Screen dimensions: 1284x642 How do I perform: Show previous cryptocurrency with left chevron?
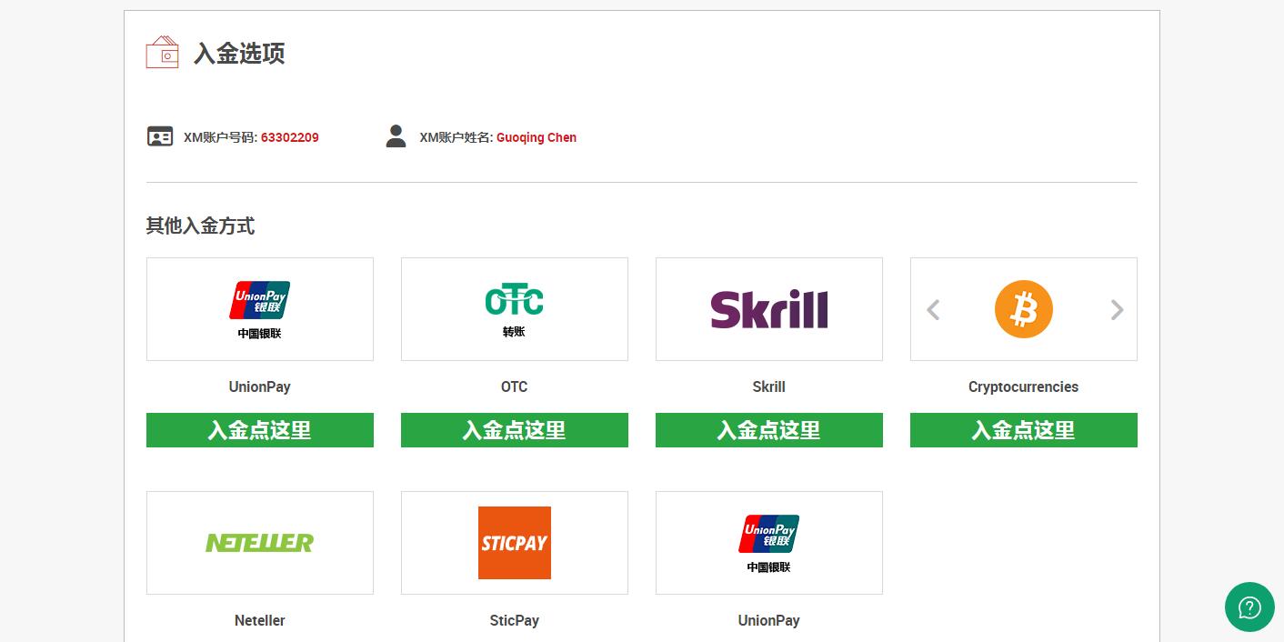933,310
